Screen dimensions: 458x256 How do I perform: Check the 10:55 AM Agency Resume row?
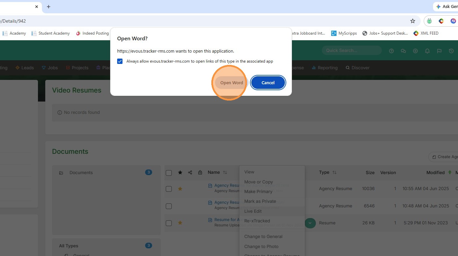coord(169,189)
